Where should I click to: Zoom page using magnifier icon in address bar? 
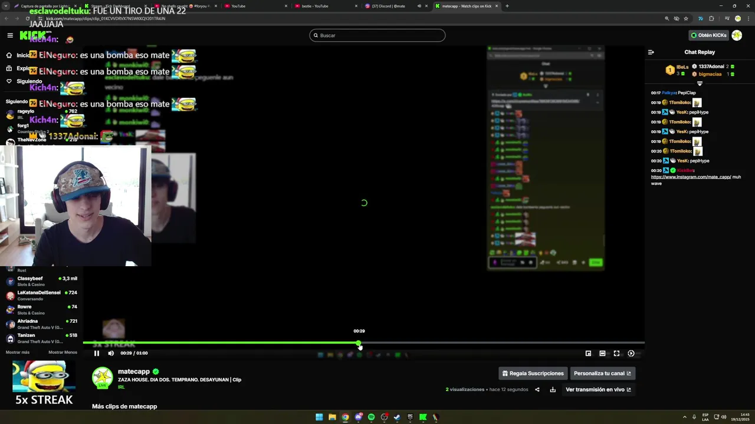coord(667,18)
